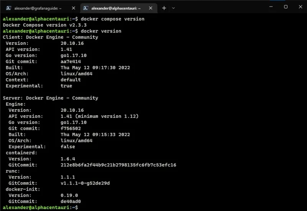Viewport: 307px width, 211px height.
Task: Click git commit value 'aa7e414'
Action: click(x=71, y=62)
